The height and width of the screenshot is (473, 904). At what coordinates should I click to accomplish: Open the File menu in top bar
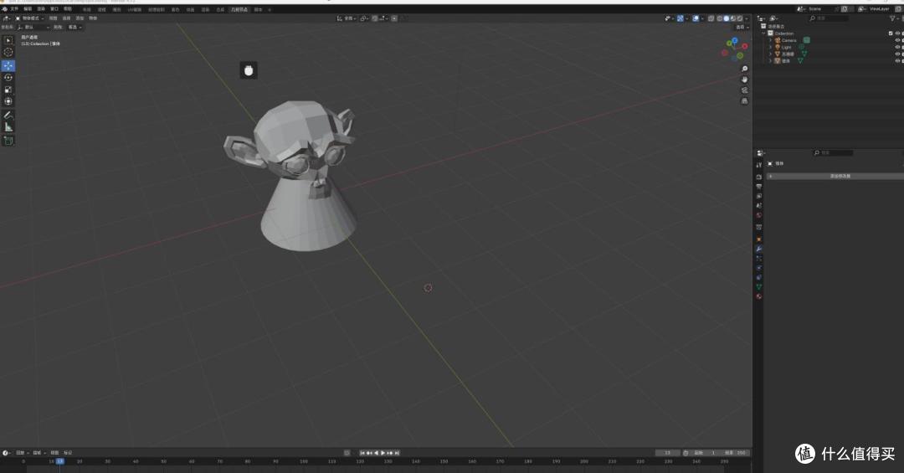[x=14, y=9]
